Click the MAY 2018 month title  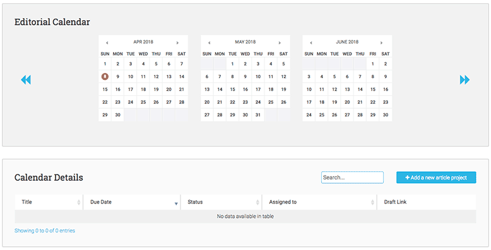(x=245, y=42)
